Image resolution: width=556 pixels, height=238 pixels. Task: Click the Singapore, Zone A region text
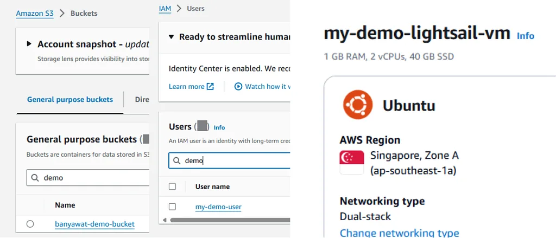414,155
